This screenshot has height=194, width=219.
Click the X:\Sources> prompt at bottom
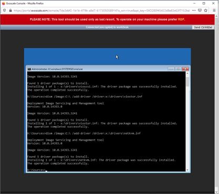(36, 170)
